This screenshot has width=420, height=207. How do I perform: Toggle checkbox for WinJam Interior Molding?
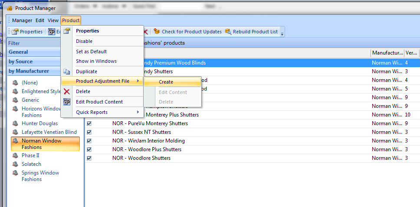coord(89,141)
